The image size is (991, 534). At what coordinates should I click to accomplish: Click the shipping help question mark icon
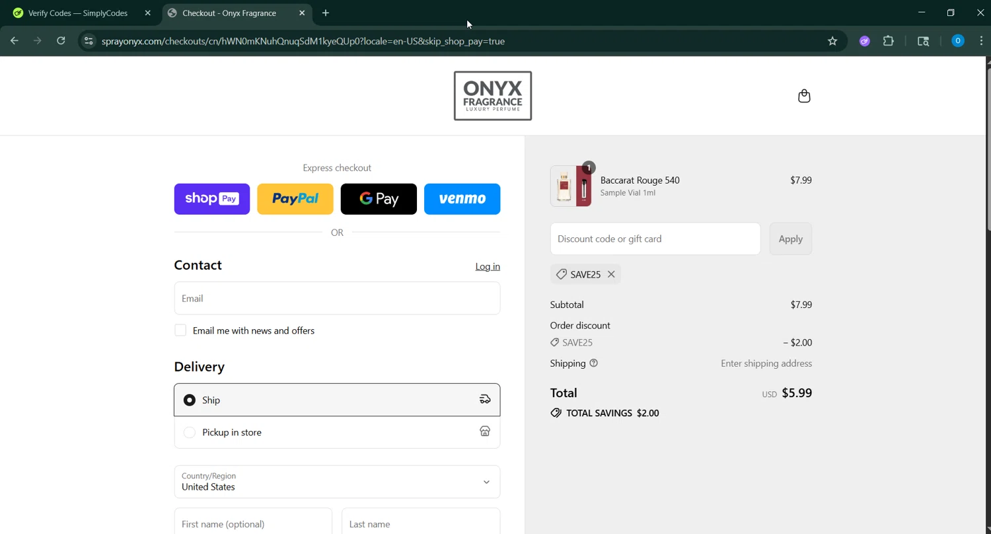[593, 363]
